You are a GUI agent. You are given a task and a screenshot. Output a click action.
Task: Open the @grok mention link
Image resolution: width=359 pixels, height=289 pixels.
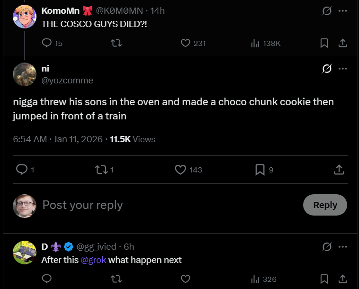point(93,260)
